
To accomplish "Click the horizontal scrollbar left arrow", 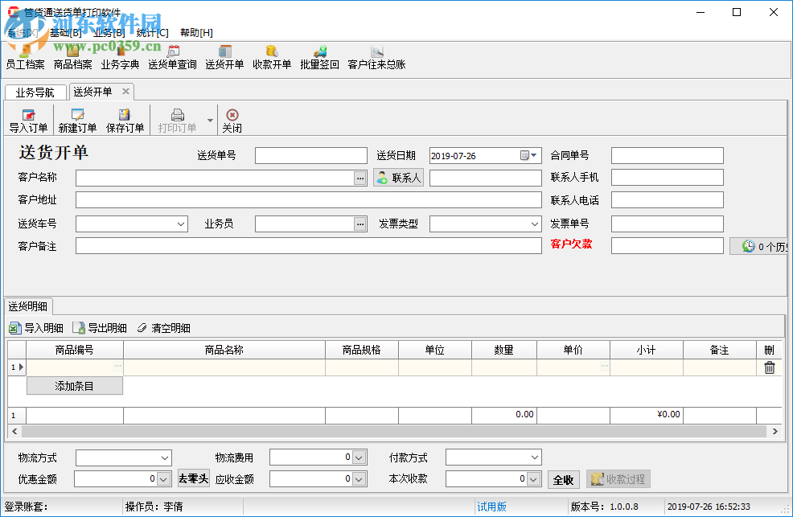I will tap(14, 431).
